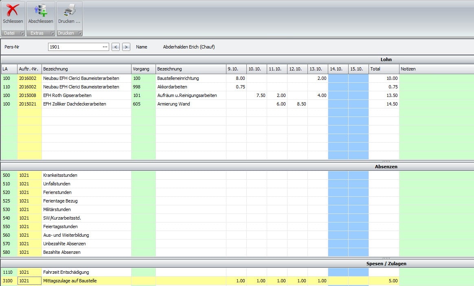Go to previous employee with < button

[116, 47]
